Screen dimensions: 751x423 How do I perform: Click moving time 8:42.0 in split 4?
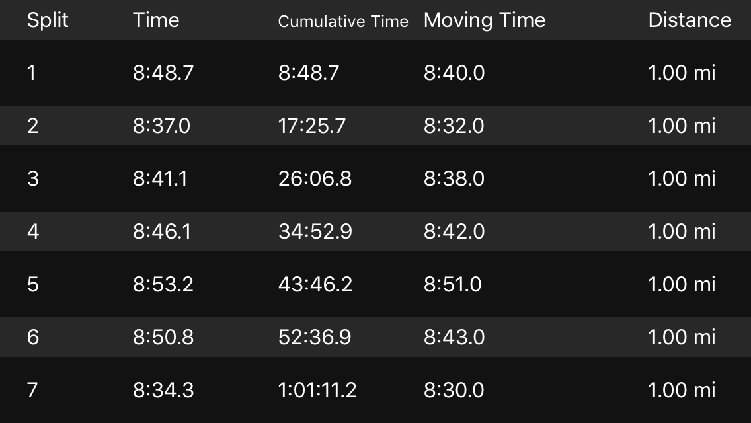point(454,231)
